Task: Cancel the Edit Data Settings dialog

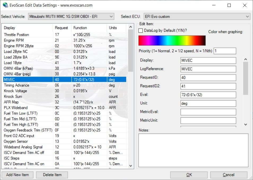Action: pos(228,175)
